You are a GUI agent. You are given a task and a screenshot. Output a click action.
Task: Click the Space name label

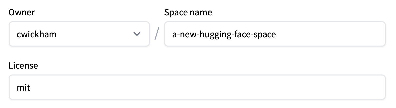tap(188, 12)
